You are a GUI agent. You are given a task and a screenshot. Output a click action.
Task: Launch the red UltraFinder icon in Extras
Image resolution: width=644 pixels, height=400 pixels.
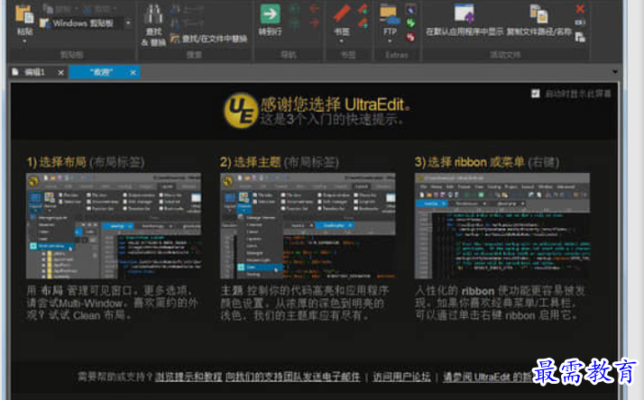pos(410,37)
